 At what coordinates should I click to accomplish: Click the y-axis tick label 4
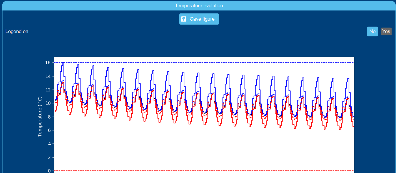(50, 144)
